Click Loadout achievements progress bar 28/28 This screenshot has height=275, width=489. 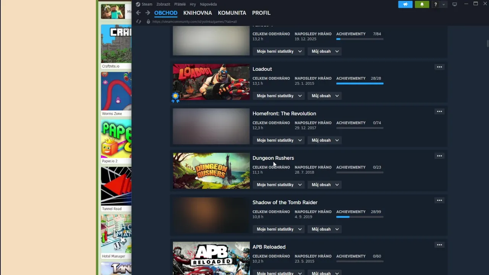click(359, 83)
